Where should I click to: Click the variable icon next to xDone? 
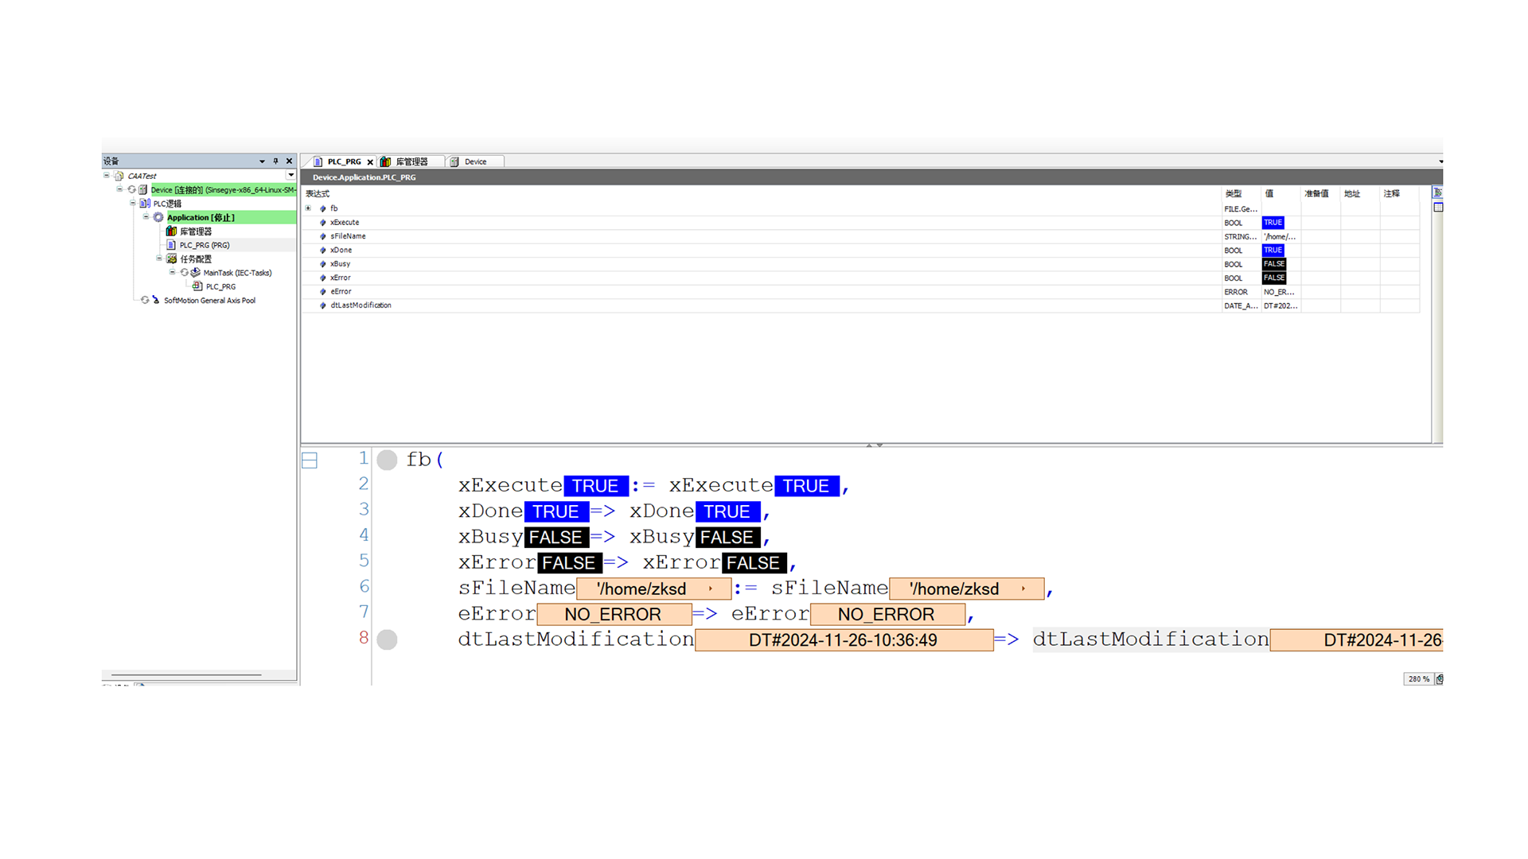pyautogui.click(x=323, y=250)
